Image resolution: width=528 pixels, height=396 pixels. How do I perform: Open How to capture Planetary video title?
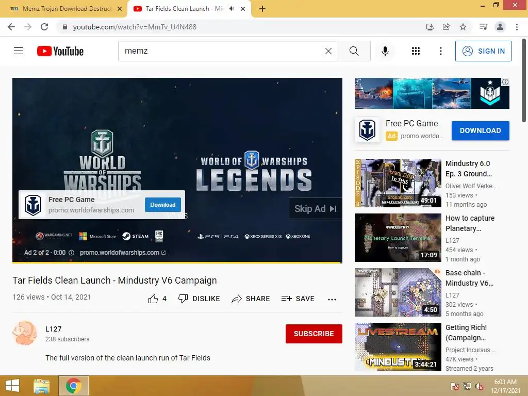click(x=470, y=223)
